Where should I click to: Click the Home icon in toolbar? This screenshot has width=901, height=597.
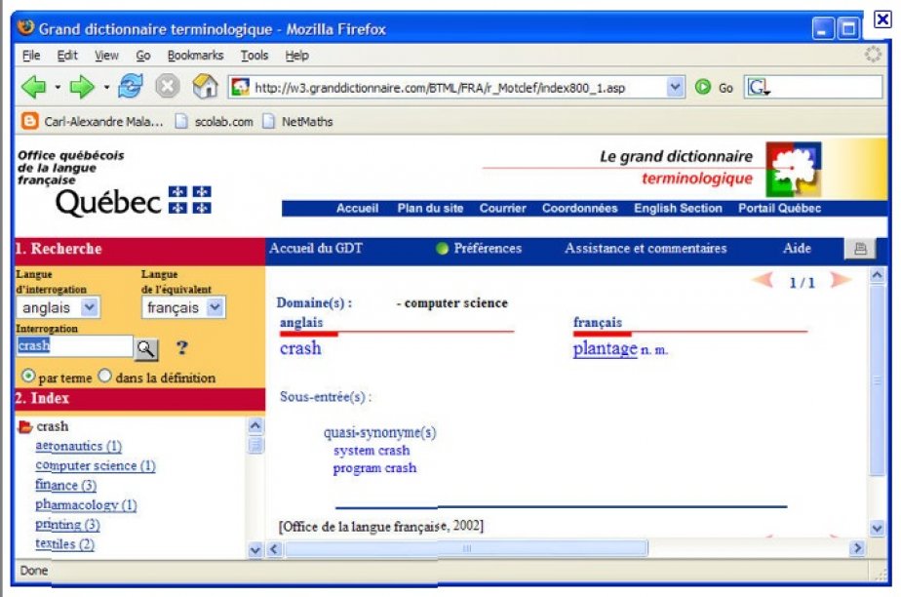(x=205, y=87)
